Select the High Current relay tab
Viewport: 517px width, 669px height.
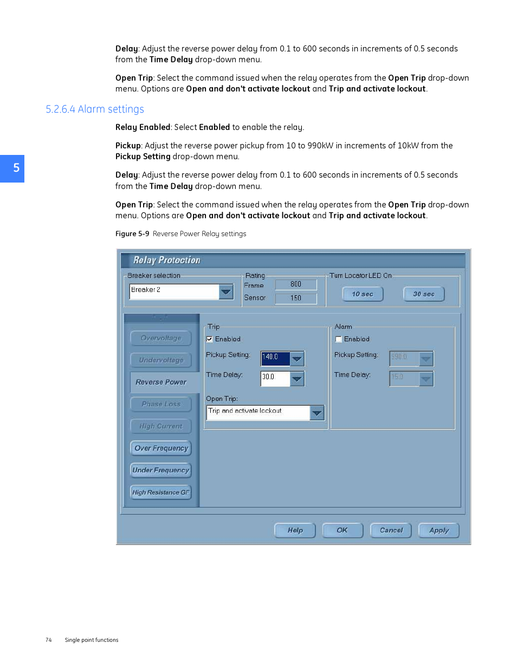161,426
